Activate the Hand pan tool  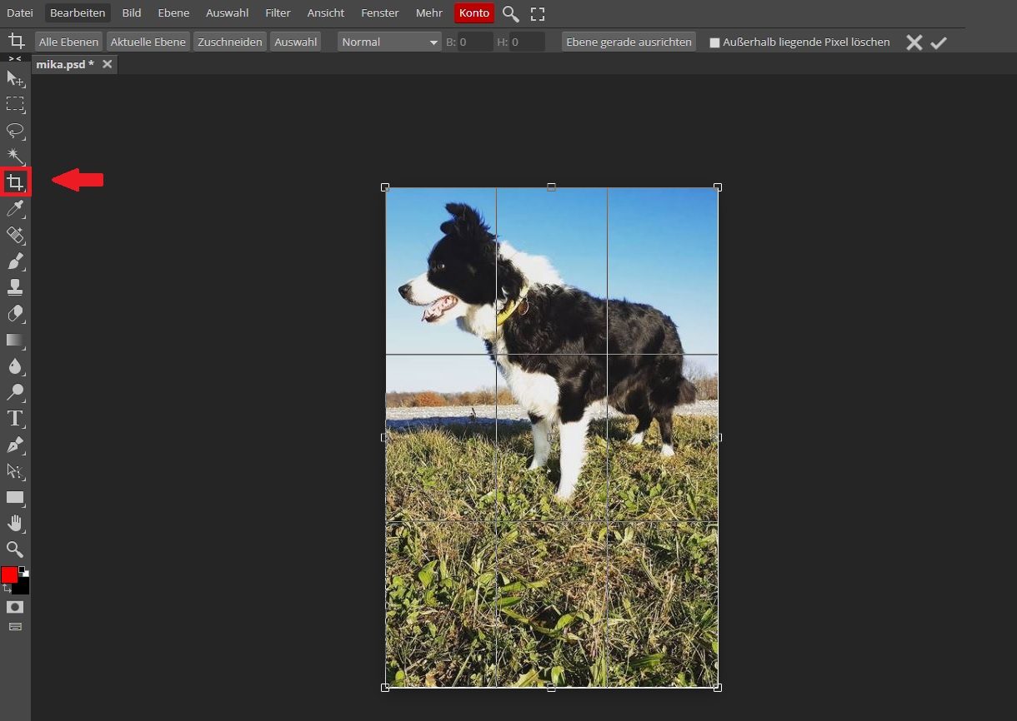point(15,523)
